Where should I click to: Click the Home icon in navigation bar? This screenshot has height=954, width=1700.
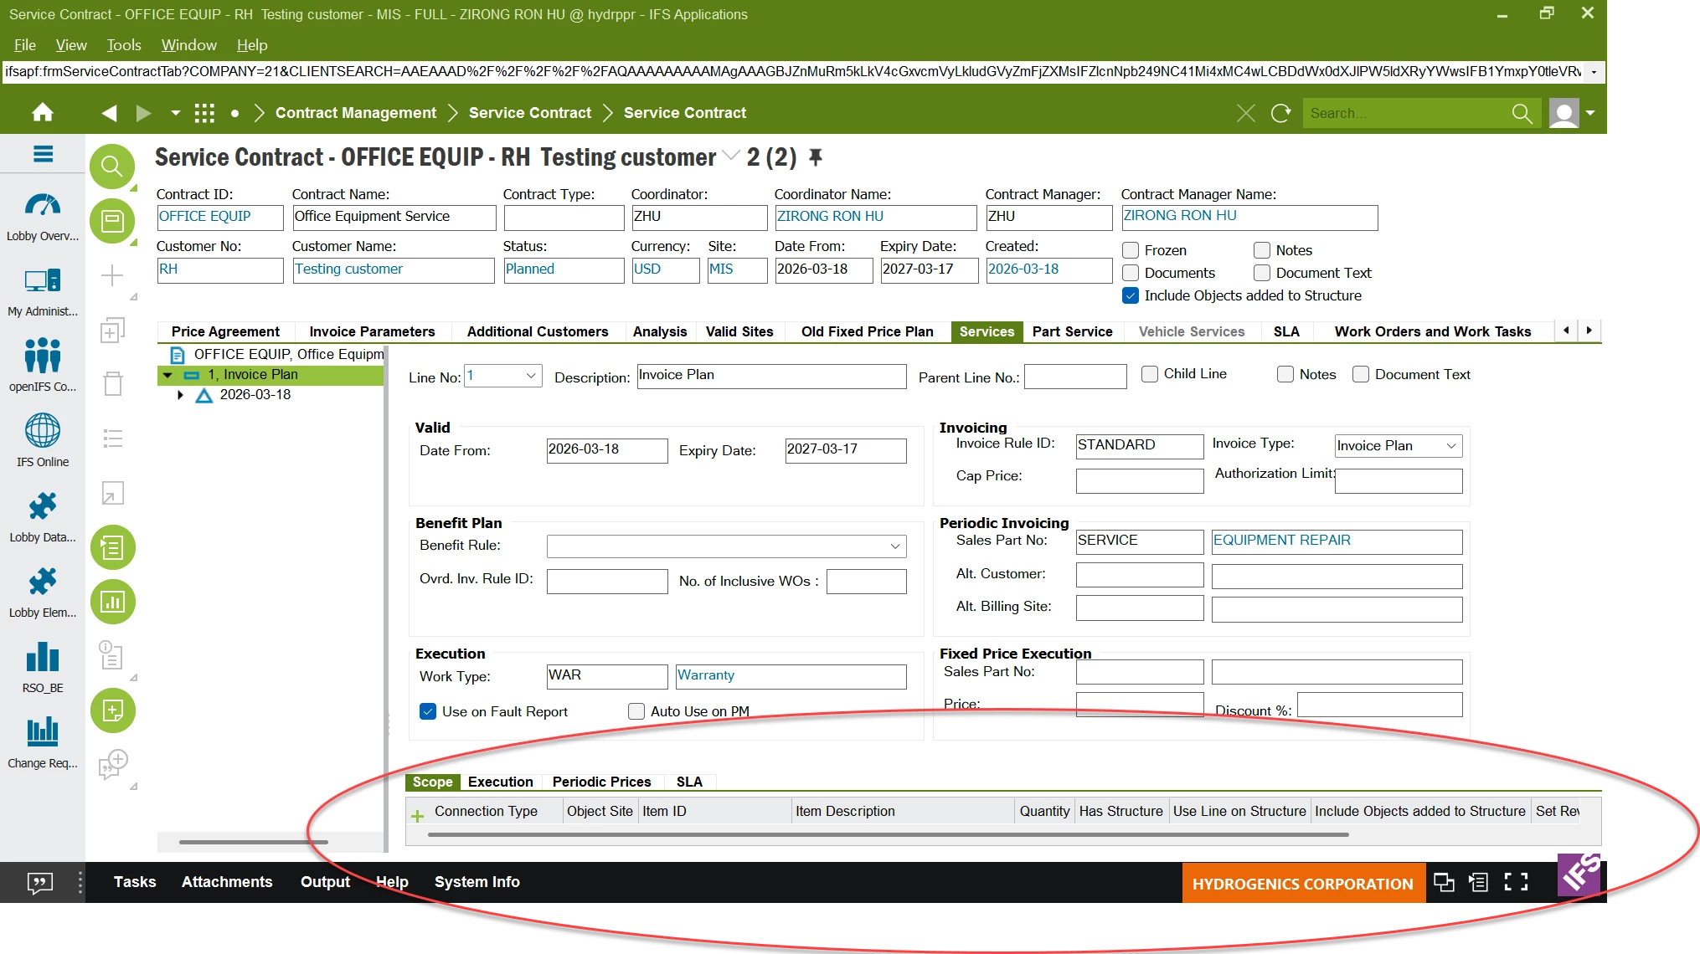(43, 113)
